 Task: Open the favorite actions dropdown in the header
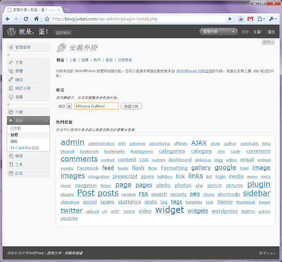point(234,32)
